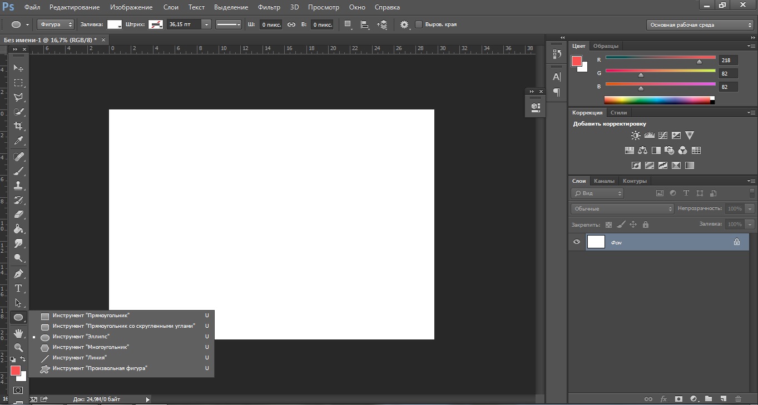Select the Zoom magnifier tool
Image resolution: width=758 pixels, height=405 pixels.
pyautogui.click(x=18, y=348)
